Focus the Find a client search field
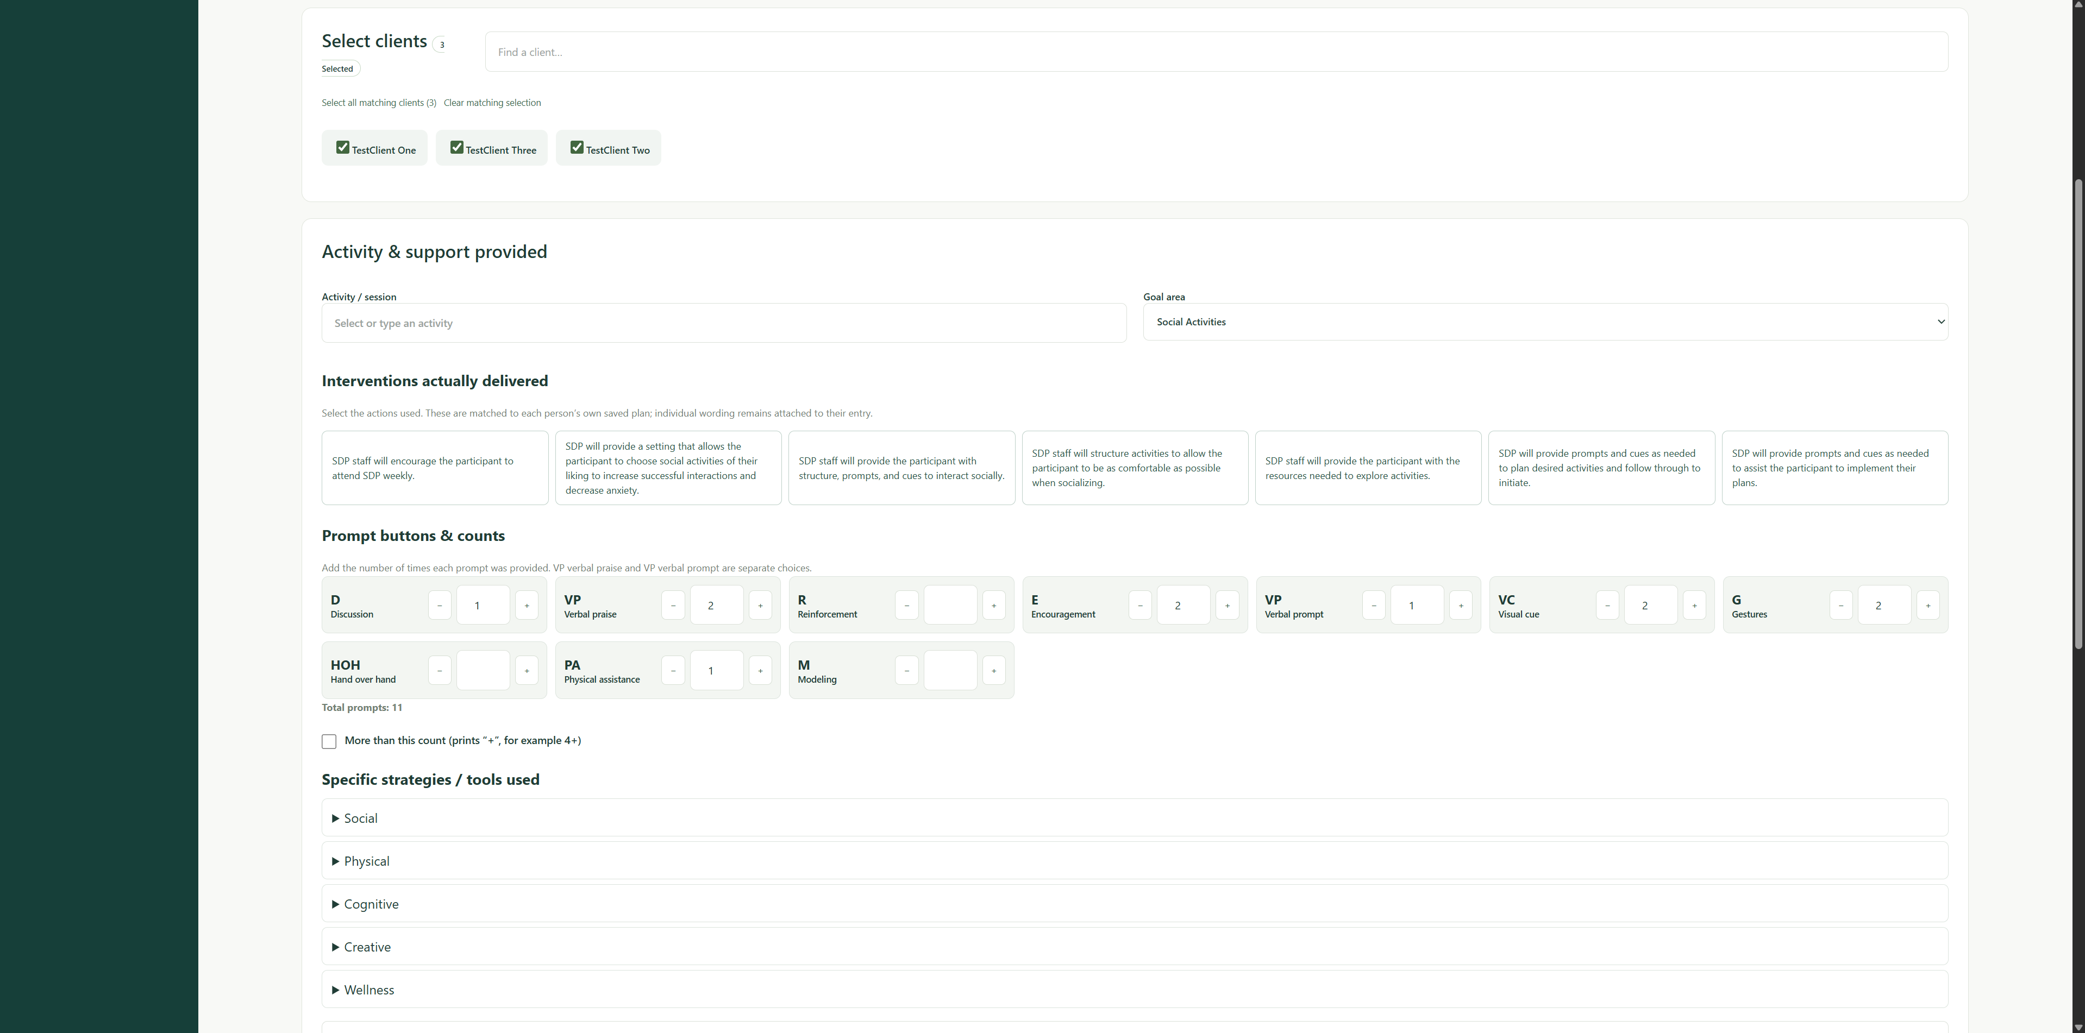 click(1217, 52)
